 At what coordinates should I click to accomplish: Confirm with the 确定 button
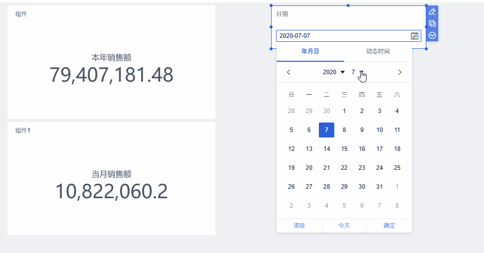(389, 226)
